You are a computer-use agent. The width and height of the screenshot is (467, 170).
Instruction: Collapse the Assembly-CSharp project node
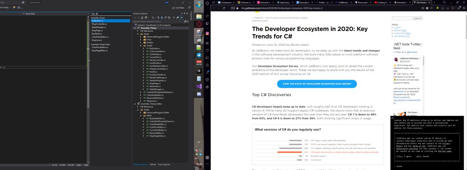[x=135, y=28]
